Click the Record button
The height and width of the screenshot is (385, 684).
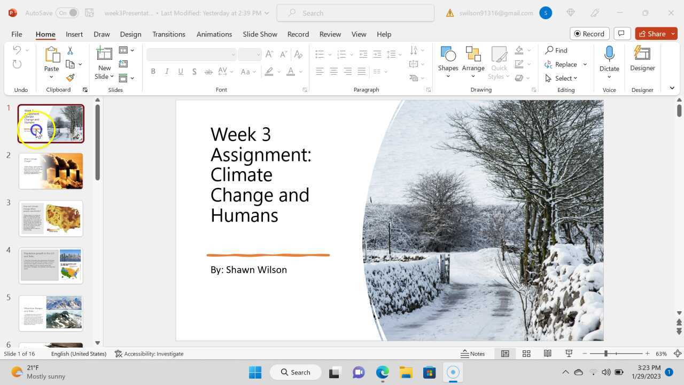589,34
